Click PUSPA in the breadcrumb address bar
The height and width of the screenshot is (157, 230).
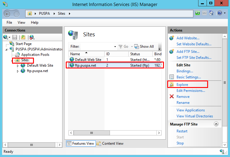coord(44,14)
